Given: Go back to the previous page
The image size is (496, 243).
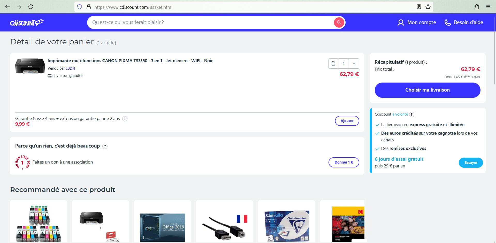Looking at the screenshot, I should click(7, 7).
